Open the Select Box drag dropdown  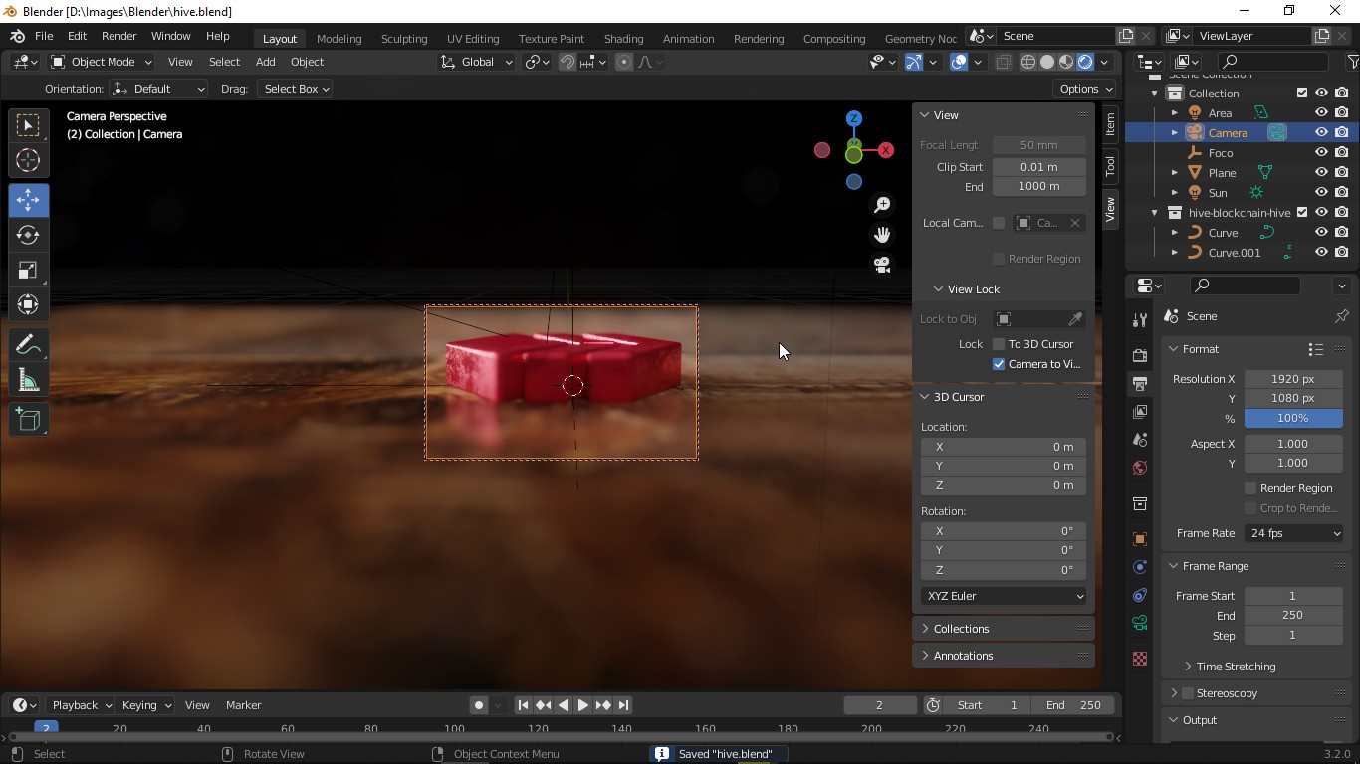coord(295,89)
